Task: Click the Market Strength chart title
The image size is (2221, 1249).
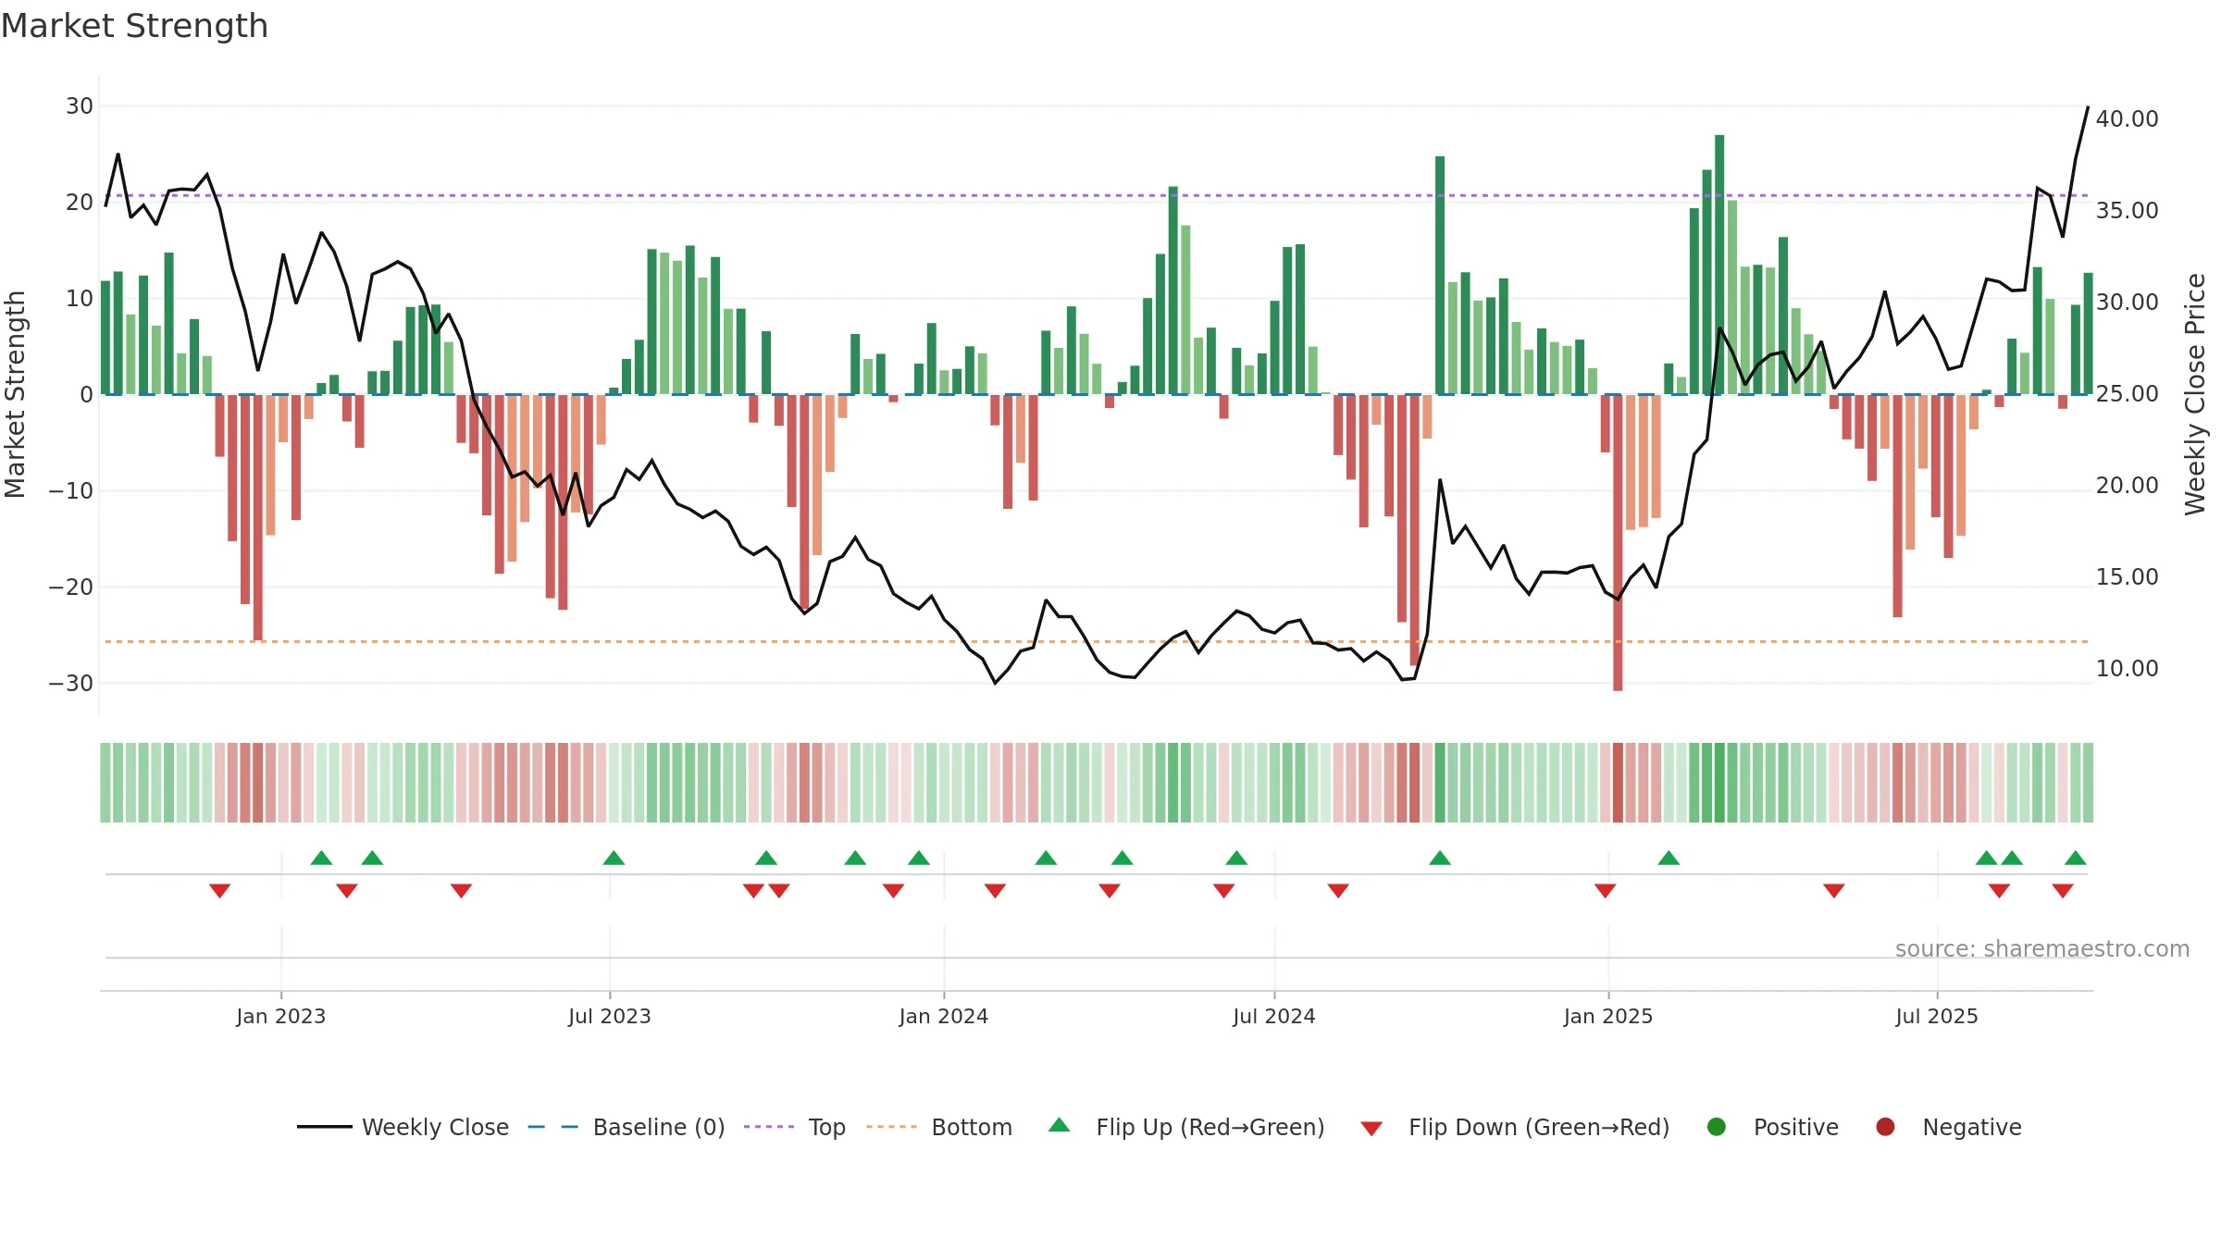Action: 134,26
